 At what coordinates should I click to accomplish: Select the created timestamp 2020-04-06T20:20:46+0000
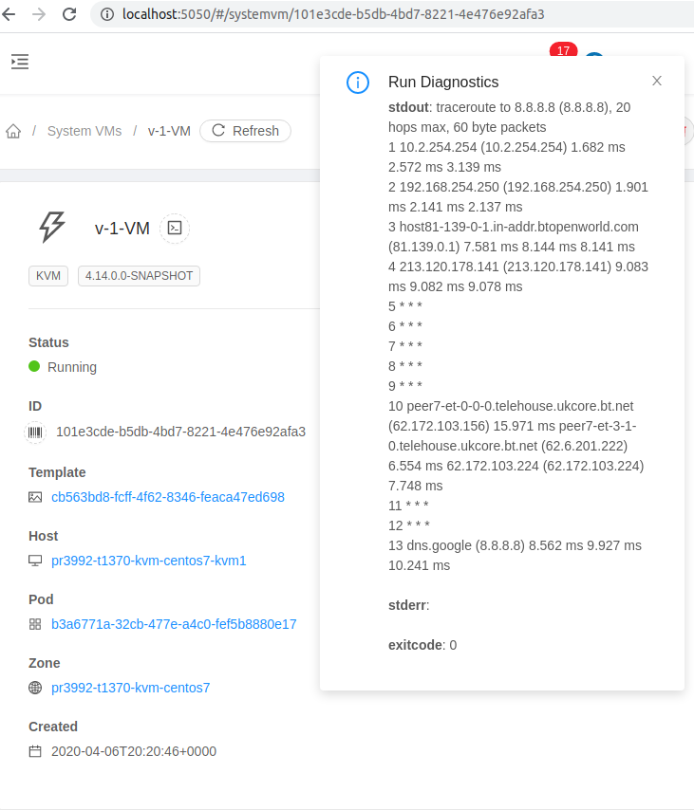(x=134, y=751)
